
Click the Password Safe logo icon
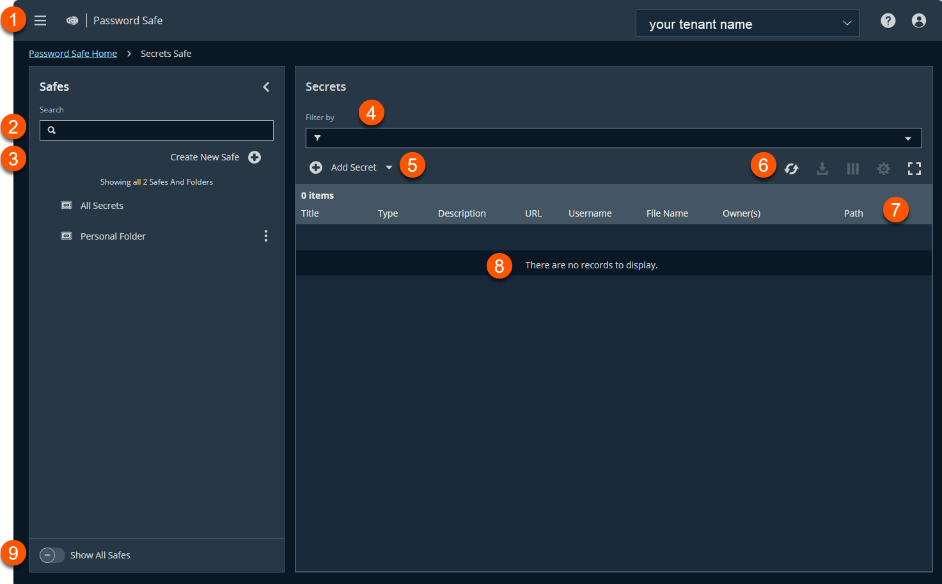pos(72,20)
